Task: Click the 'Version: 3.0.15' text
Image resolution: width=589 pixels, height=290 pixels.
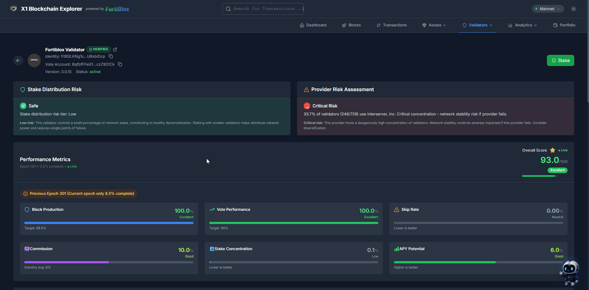Action: (58, 72)
